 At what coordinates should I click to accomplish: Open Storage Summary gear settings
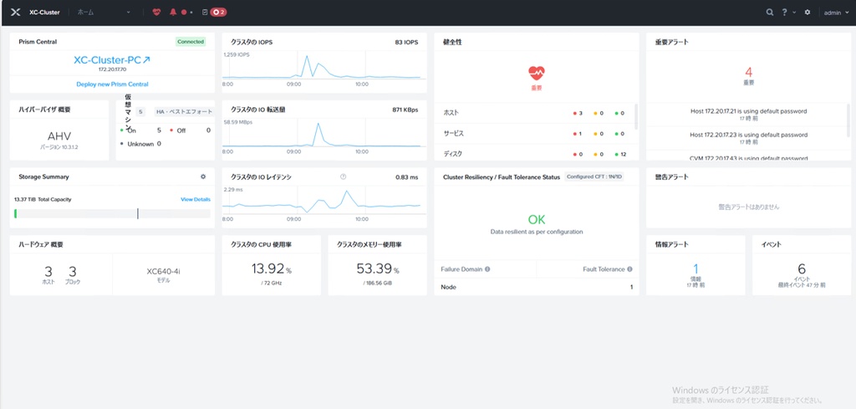[202, 177]
